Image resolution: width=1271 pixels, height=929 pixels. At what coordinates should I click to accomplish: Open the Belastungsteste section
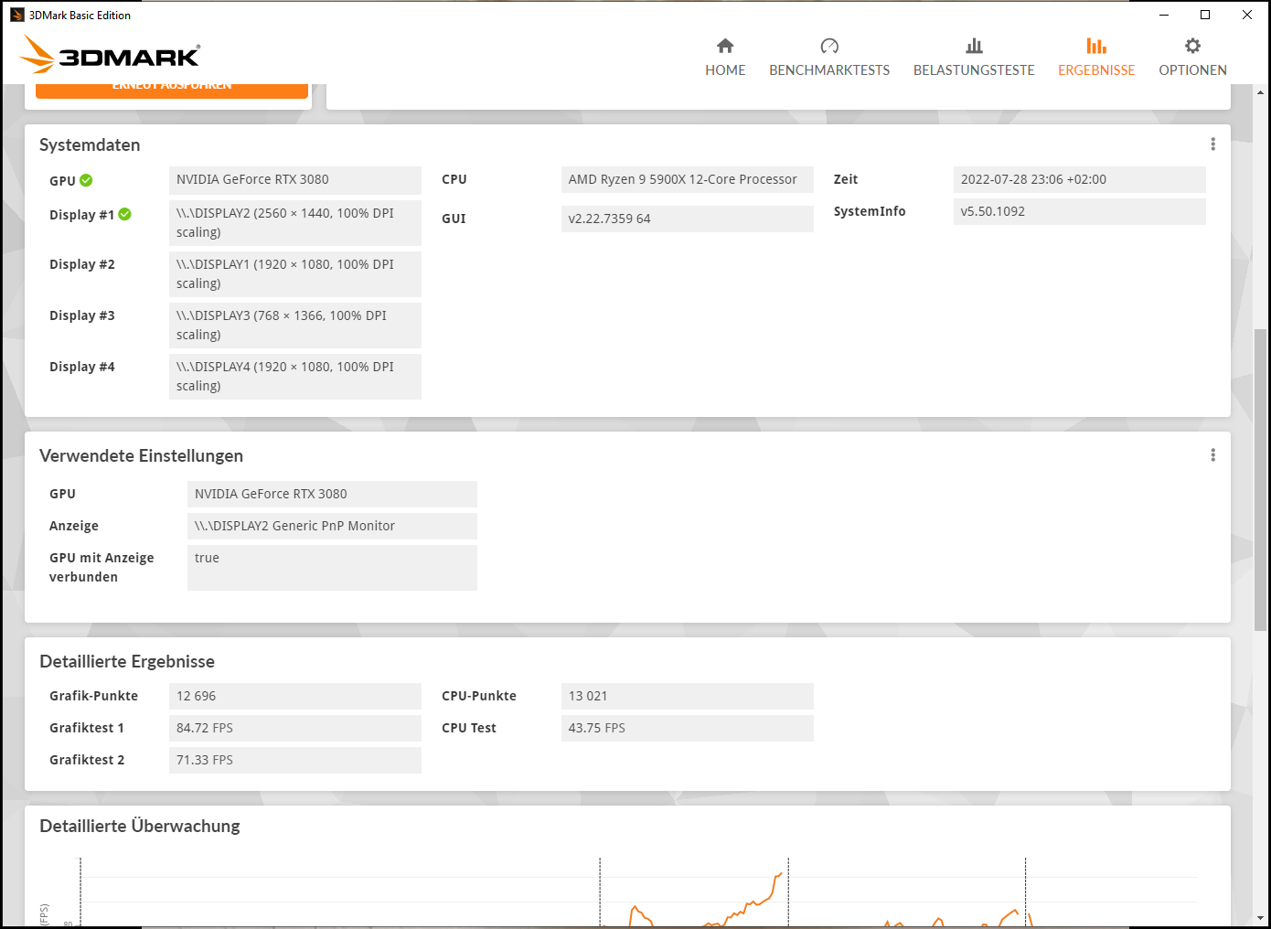pyautogui.click(x=974, y=57)
